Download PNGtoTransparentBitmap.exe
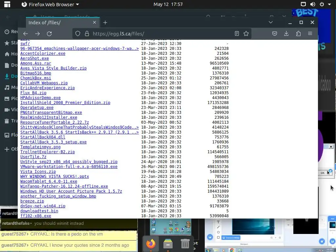 click(x=51, y=113)
